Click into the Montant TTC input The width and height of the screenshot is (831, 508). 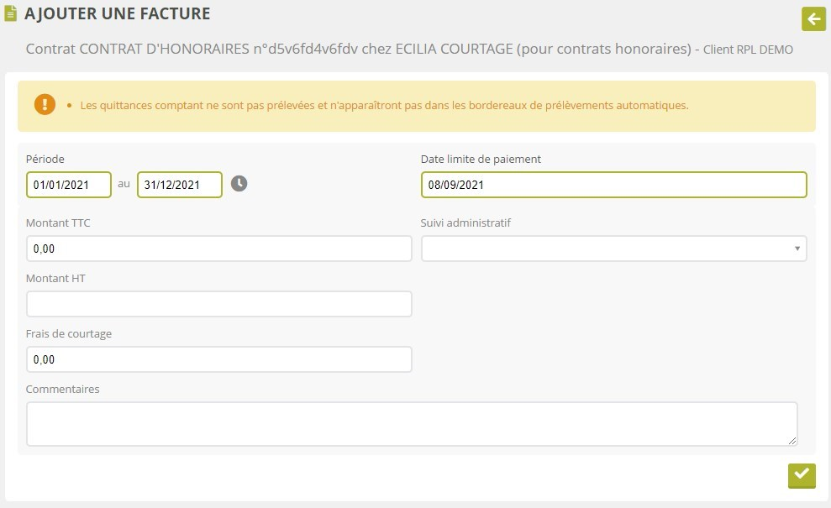tap(219, 249)
